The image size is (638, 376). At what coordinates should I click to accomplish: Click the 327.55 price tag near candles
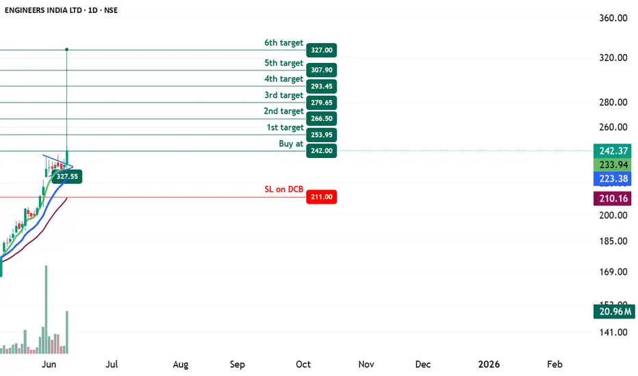(67, 176)
